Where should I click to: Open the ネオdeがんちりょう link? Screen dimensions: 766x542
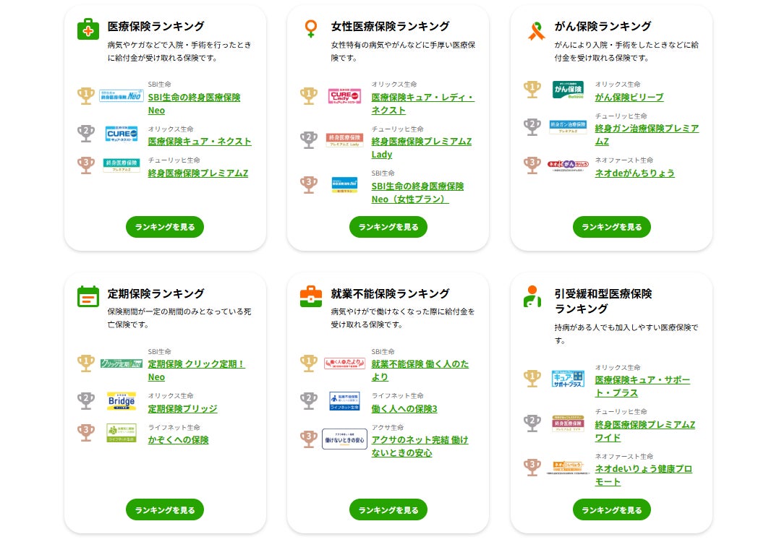[634, 173]
